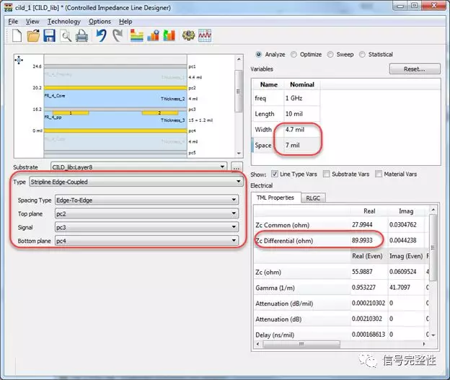450x380 pixels.
Task: Open the View menu
Action: [32, 22]
